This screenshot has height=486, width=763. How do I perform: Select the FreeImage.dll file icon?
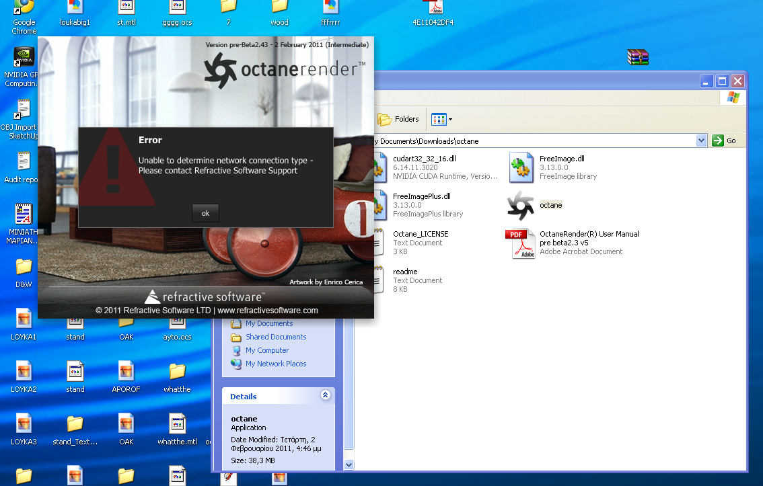pos(521,167)
